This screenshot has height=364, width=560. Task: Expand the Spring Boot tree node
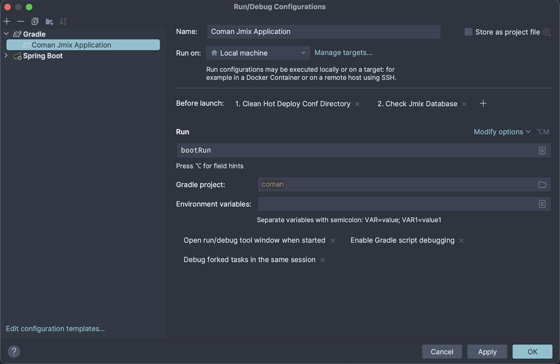[x=5, y=55]
